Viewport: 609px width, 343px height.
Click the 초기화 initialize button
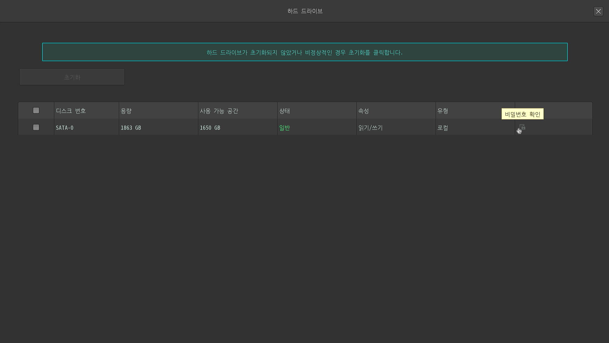72,77
